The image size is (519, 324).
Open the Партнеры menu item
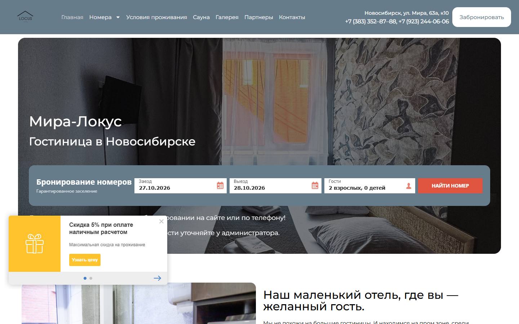click(259, 17)
